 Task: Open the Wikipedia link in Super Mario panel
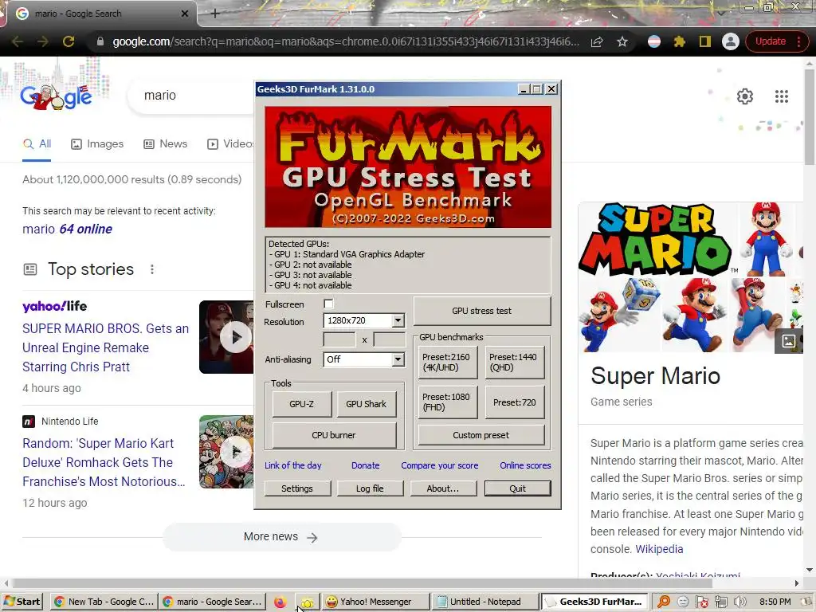(x=659, y=549)
